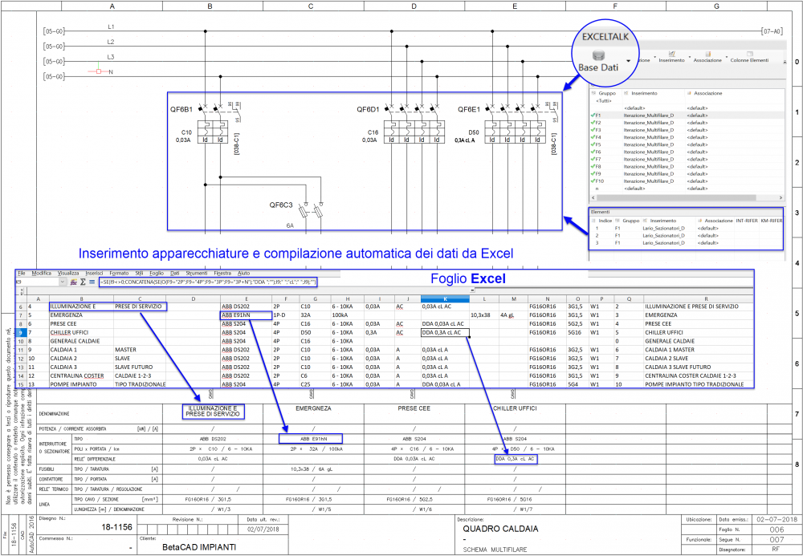Click the QF6E1 breaker label in the schematic
The width and height of the screenshot is (803, 556).
coord(469,109)
